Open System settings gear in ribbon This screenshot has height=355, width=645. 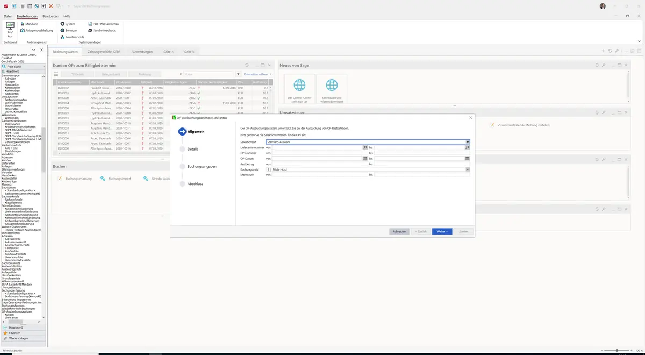(x=68, y=24)
